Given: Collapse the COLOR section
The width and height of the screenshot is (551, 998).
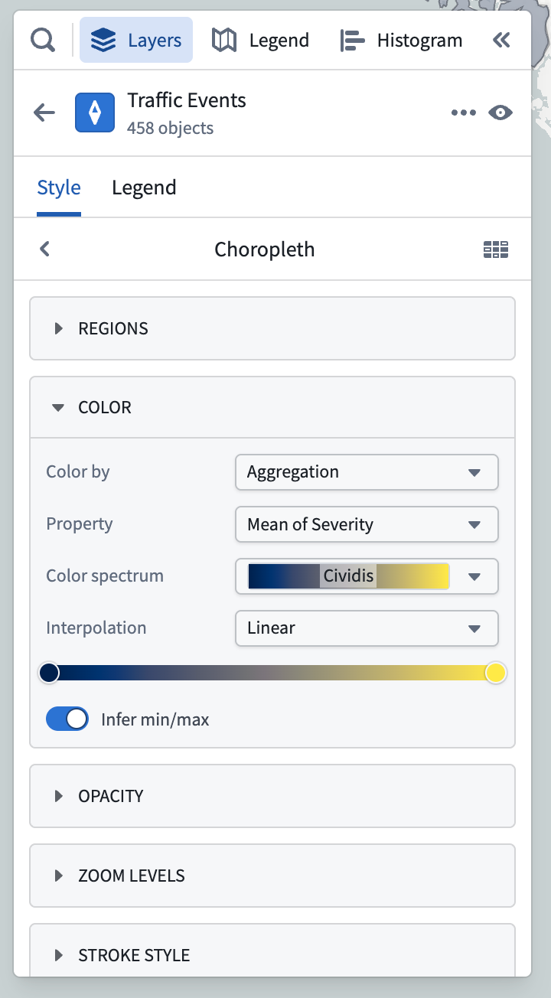Looking at the screenshot, I should 272,407.
